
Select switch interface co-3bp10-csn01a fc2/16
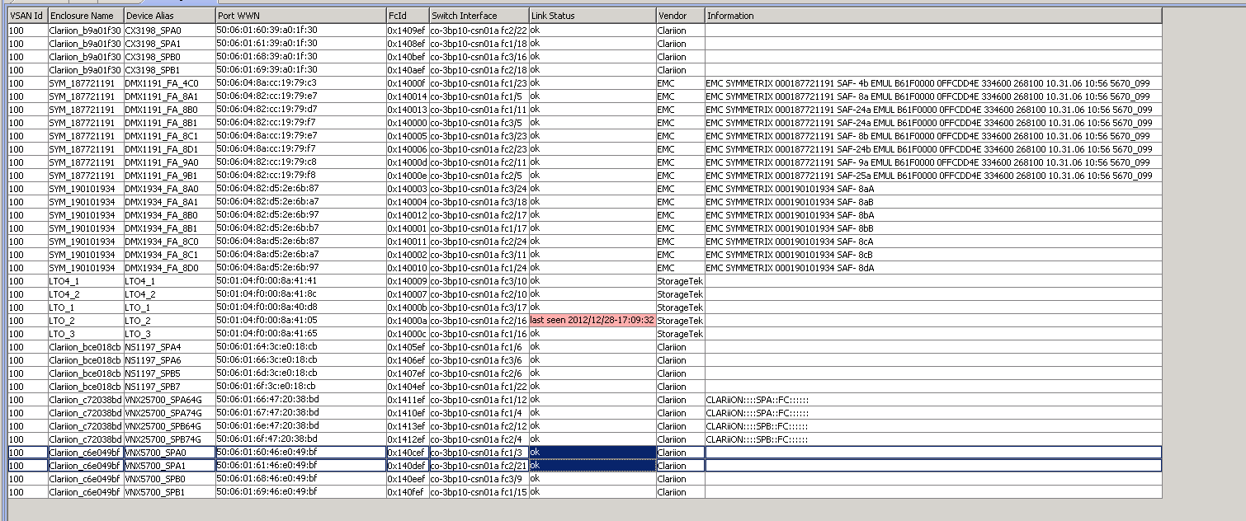tap(479, 321)
